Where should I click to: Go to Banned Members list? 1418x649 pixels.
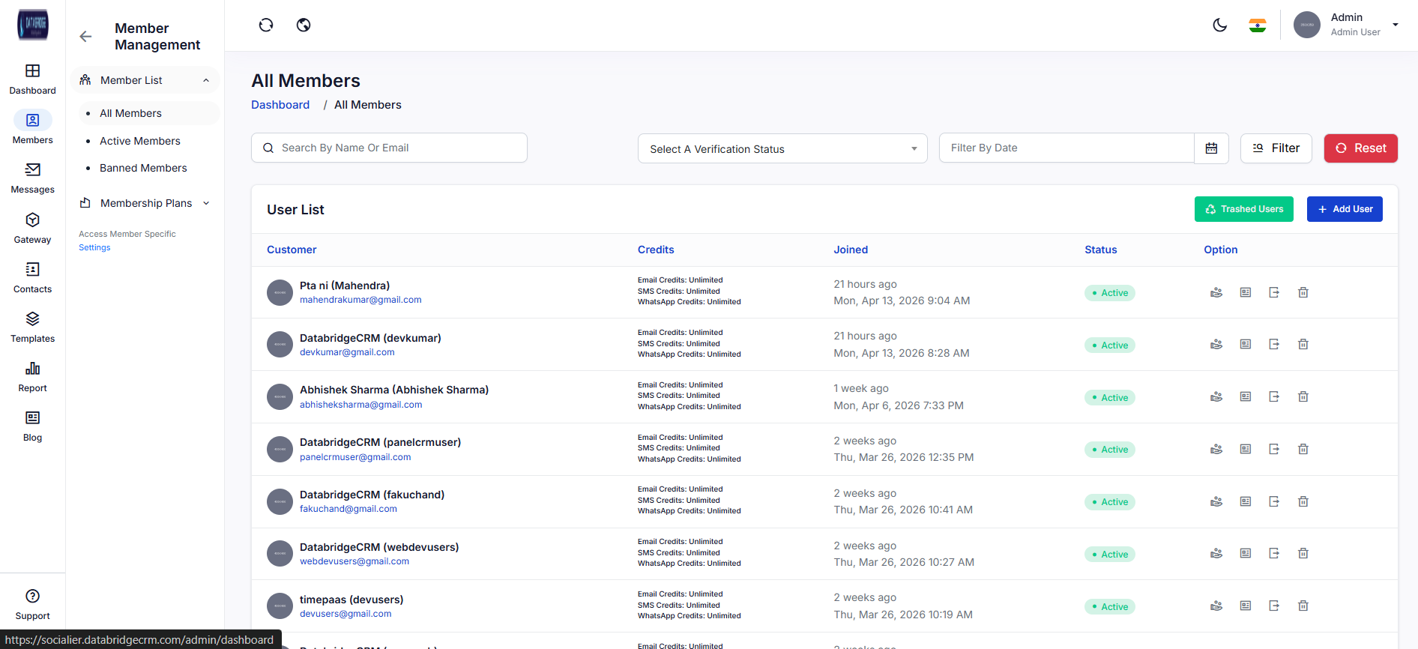click(x=143, y=168)
